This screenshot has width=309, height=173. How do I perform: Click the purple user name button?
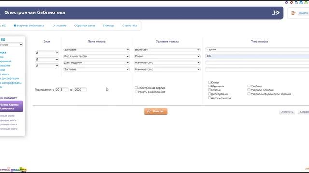pyautogui.click(x=11, y=107)
